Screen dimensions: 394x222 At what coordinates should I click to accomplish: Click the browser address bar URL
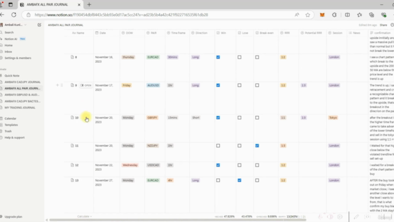point(121,15)
